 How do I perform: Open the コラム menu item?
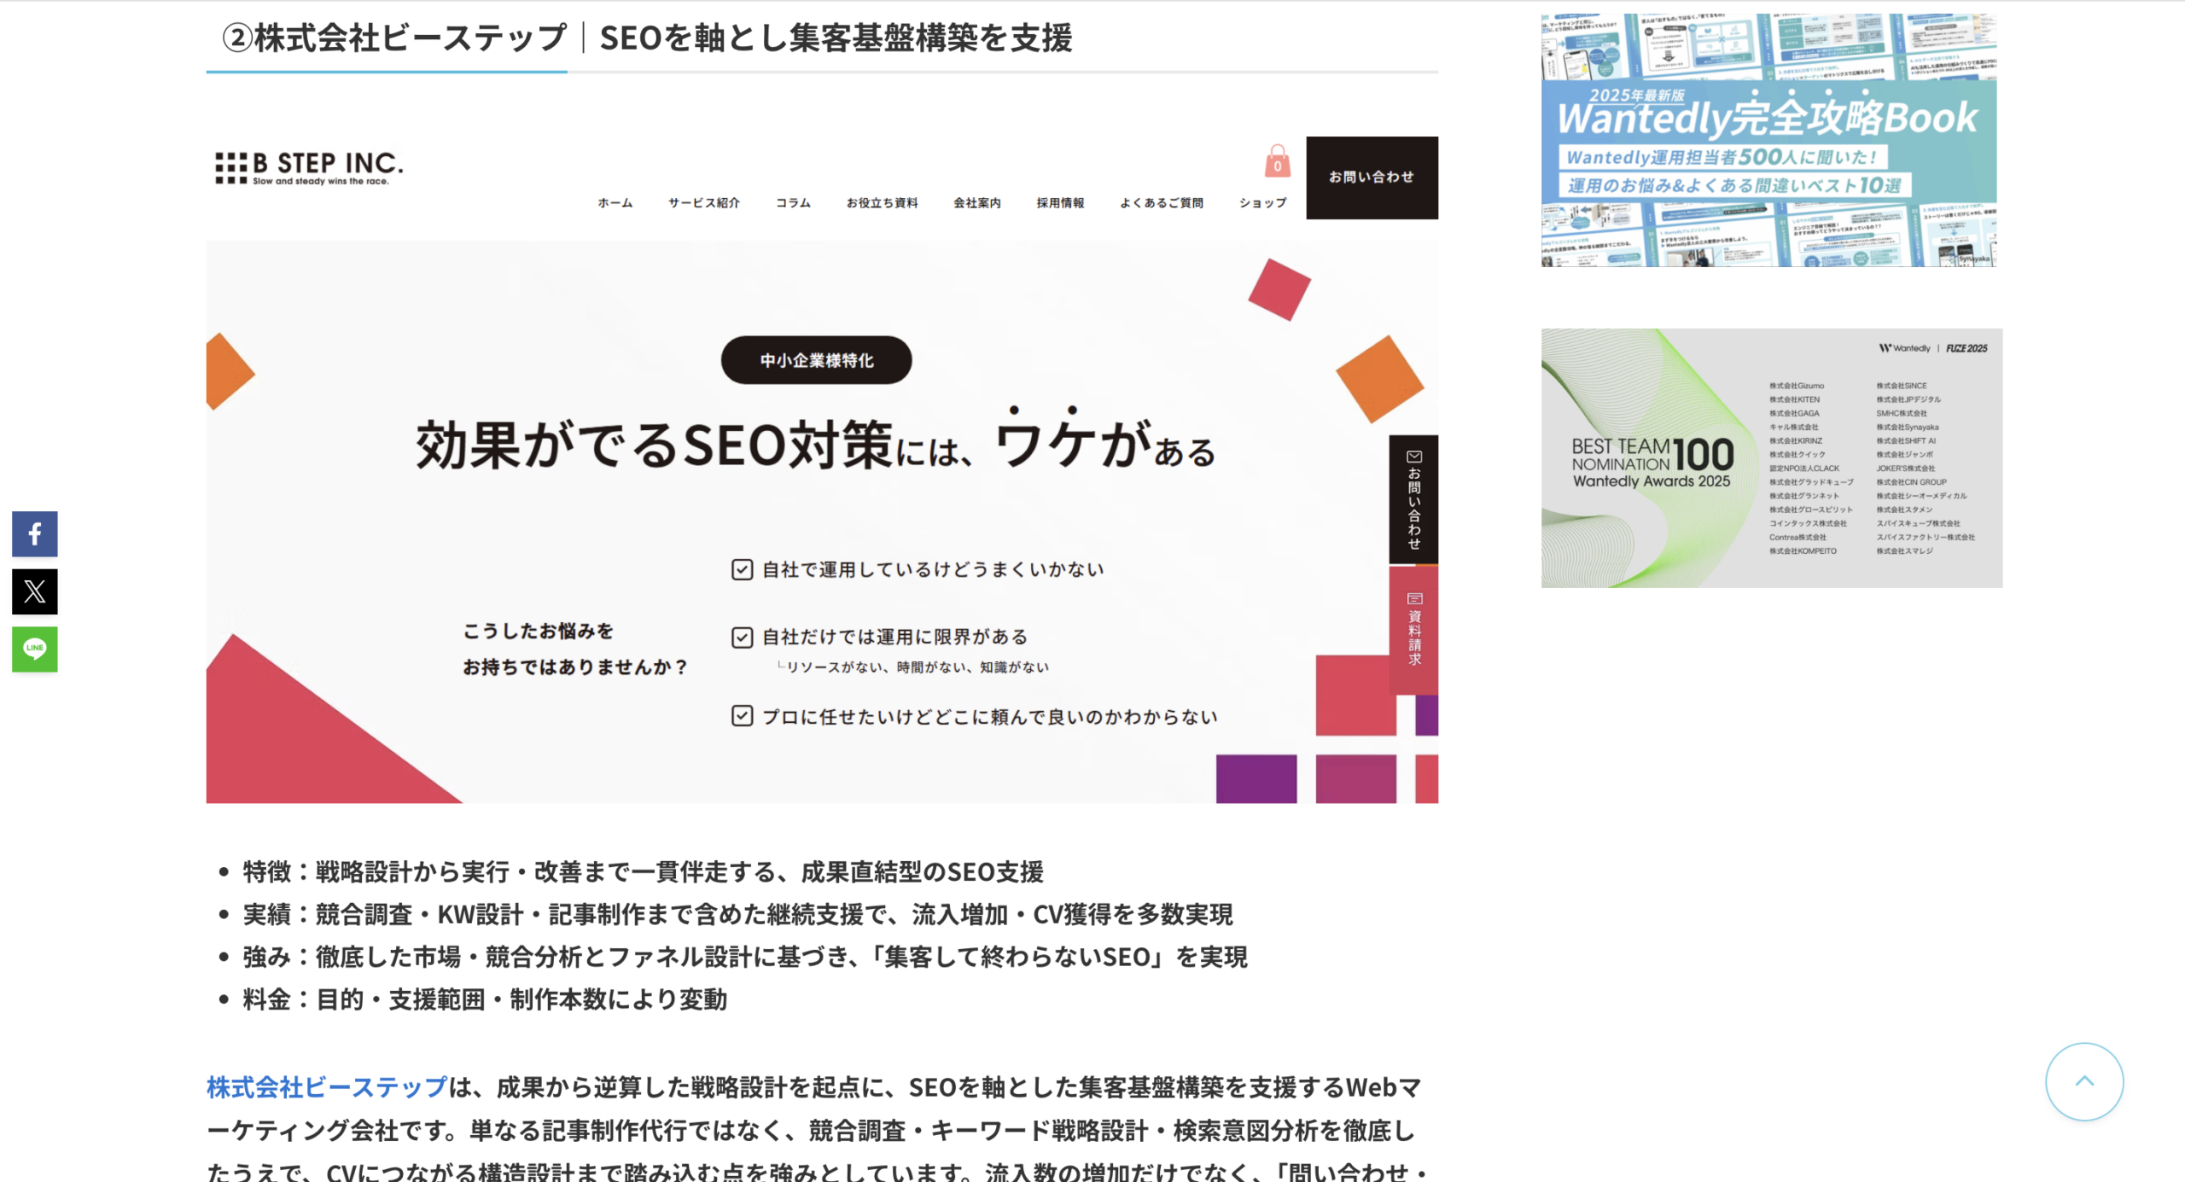[x=793, y=203]
